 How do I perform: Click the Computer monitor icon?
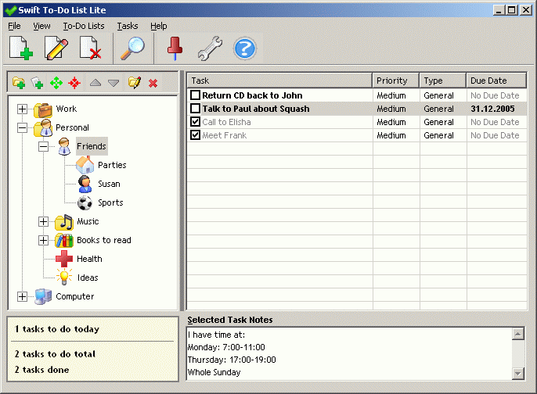pyautogui.click(x=43, y=296)
